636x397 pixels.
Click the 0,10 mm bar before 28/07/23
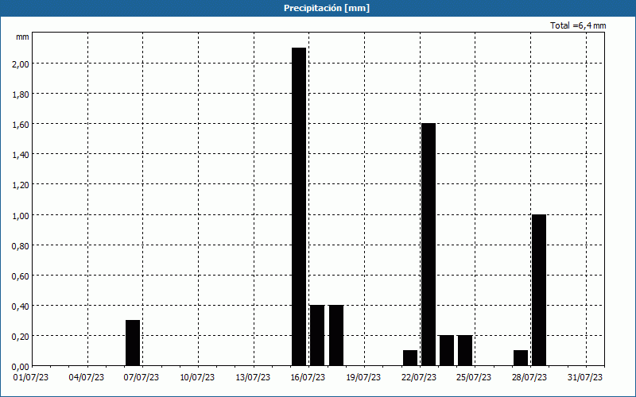[521, 358]
